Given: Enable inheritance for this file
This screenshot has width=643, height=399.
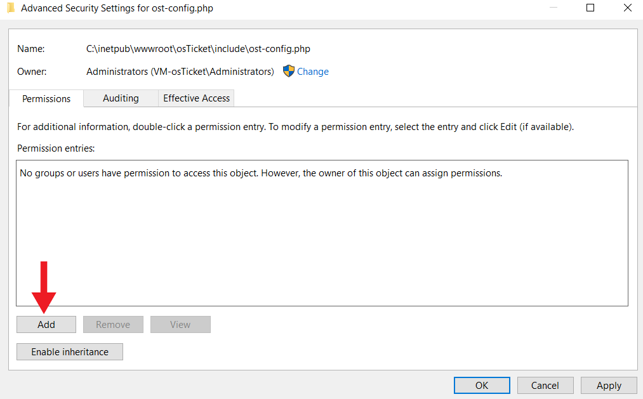Looking at the screenshot, I should click(x=70, y=352).
